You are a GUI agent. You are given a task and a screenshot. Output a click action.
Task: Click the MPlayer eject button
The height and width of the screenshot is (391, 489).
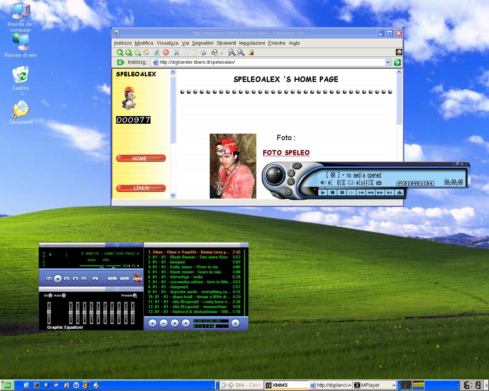coord(399,192)
